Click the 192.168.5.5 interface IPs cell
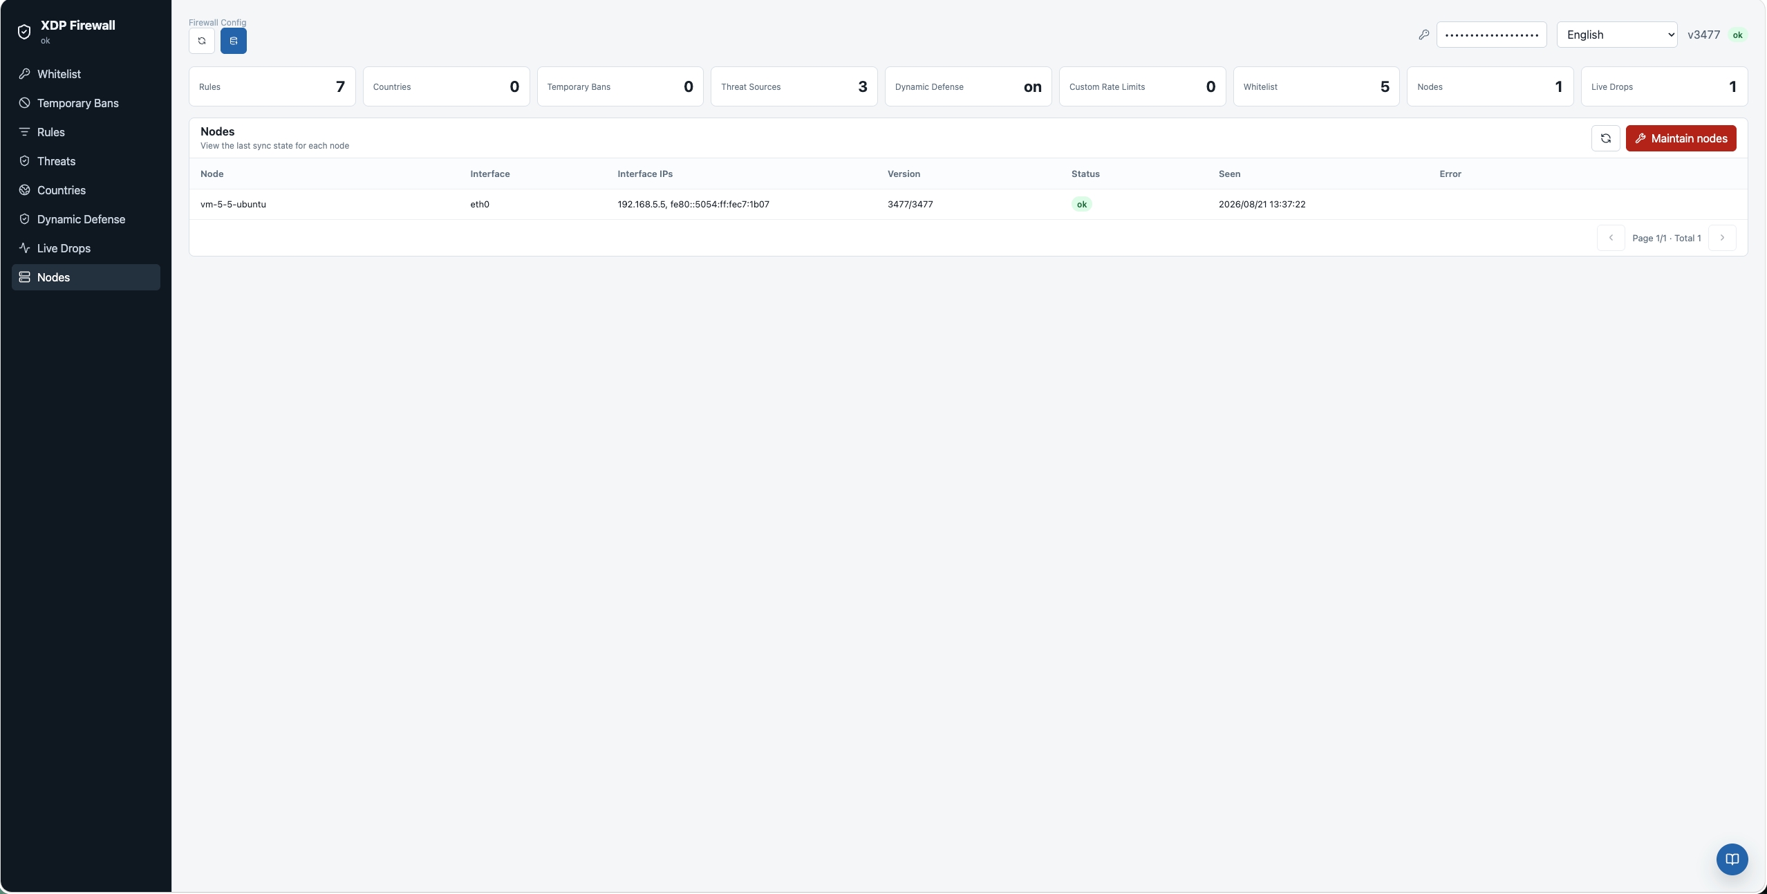Screen dimensions: 1767x894 point(693,204)
